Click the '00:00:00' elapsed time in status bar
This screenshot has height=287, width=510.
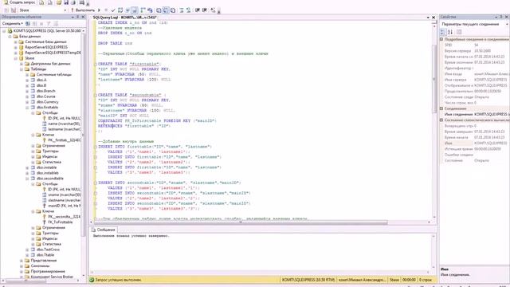409,280
